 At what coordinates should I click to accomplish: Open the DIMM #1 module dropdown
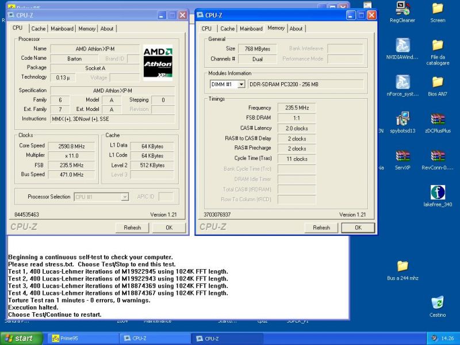241,85
